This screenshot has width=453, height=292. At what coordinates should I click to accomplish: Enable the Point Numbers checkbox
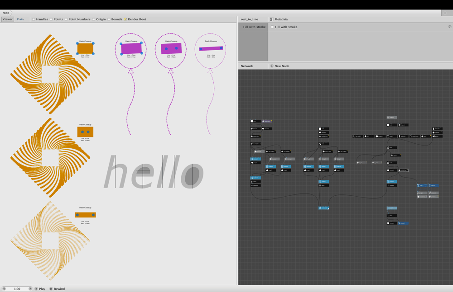click(x=66, y=19)
